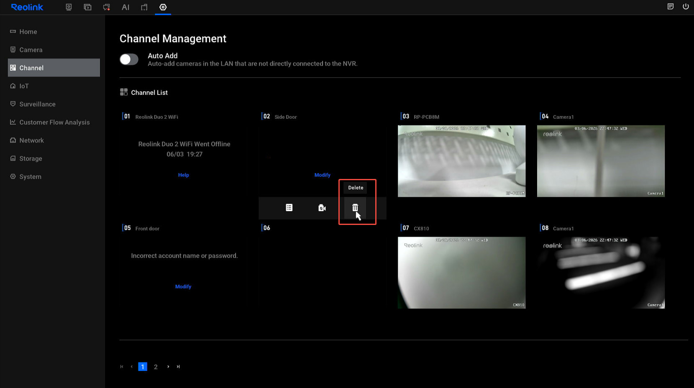Open Customer Flow Analysis in the sidebar
Viewport: 694px width, 388px height.
pos(54,122)
